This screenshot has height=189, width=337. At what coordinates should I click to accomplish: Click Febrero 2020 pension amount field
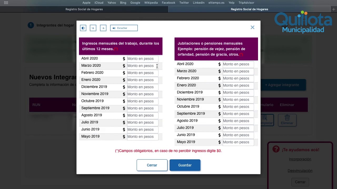coord(238,78)
